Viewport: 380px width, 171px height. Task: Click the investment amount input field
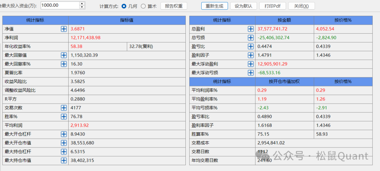click(60, 5)
